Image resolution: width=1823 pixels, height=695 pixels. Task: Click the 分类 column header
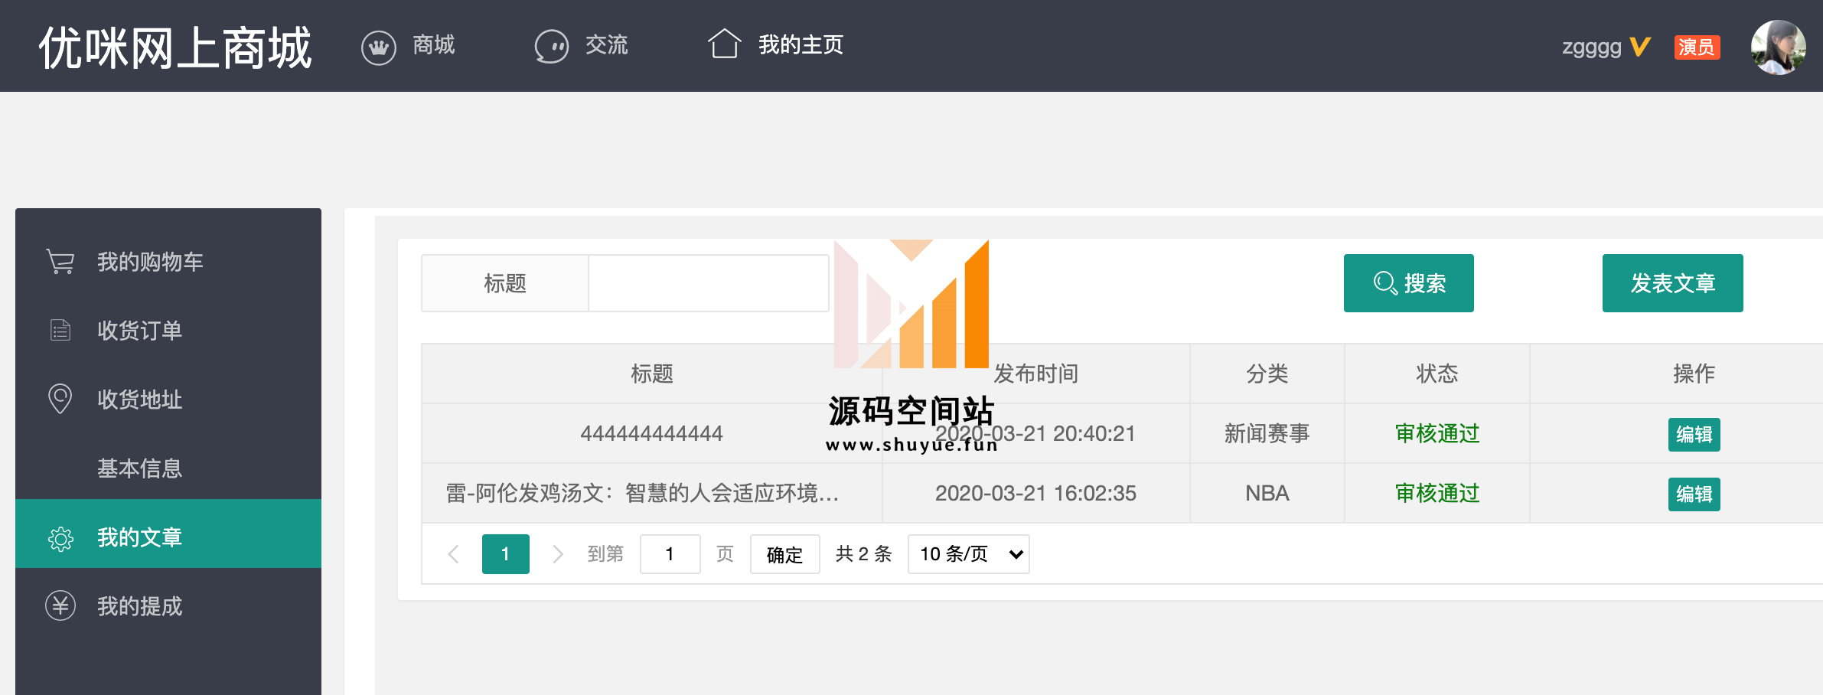pos(1267,374)
